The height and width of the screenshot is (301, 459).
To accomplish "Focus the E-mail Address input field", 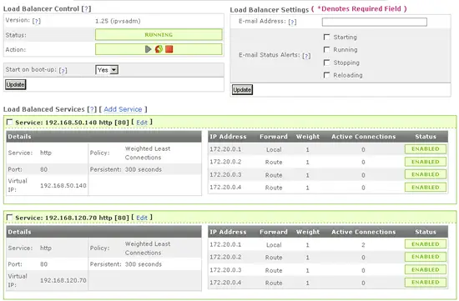I will pyautogui.click(x=375, y=22).
